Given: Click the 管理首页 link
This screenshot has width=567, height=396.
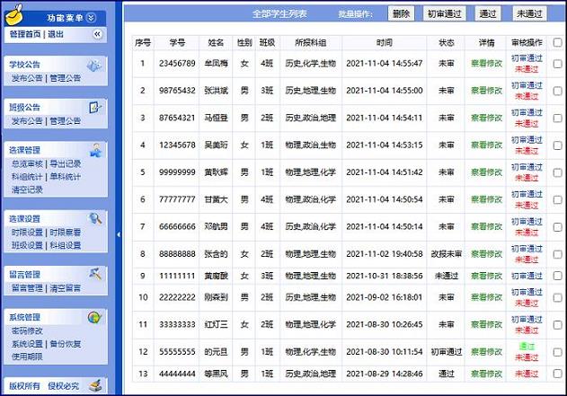Looking at the screenshot, I should click(26, 34).
